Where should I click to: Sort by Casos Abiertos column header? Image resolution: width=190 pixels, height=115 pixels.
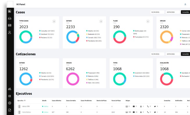click(x=56, y=101)
